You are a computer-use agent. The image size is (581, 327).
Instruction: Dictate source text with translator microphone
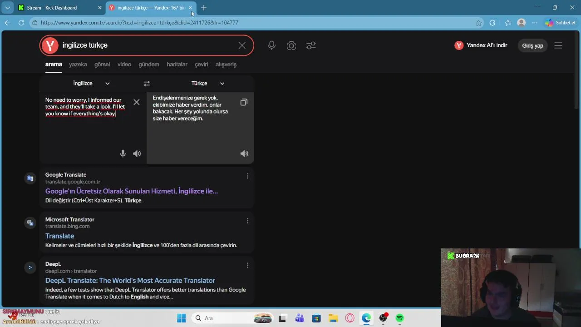point(123,154)
